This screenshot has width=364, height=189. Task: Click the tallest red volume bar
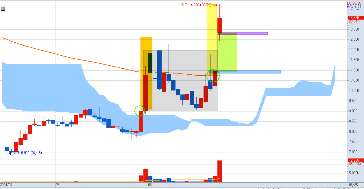(x=219, y=171)
